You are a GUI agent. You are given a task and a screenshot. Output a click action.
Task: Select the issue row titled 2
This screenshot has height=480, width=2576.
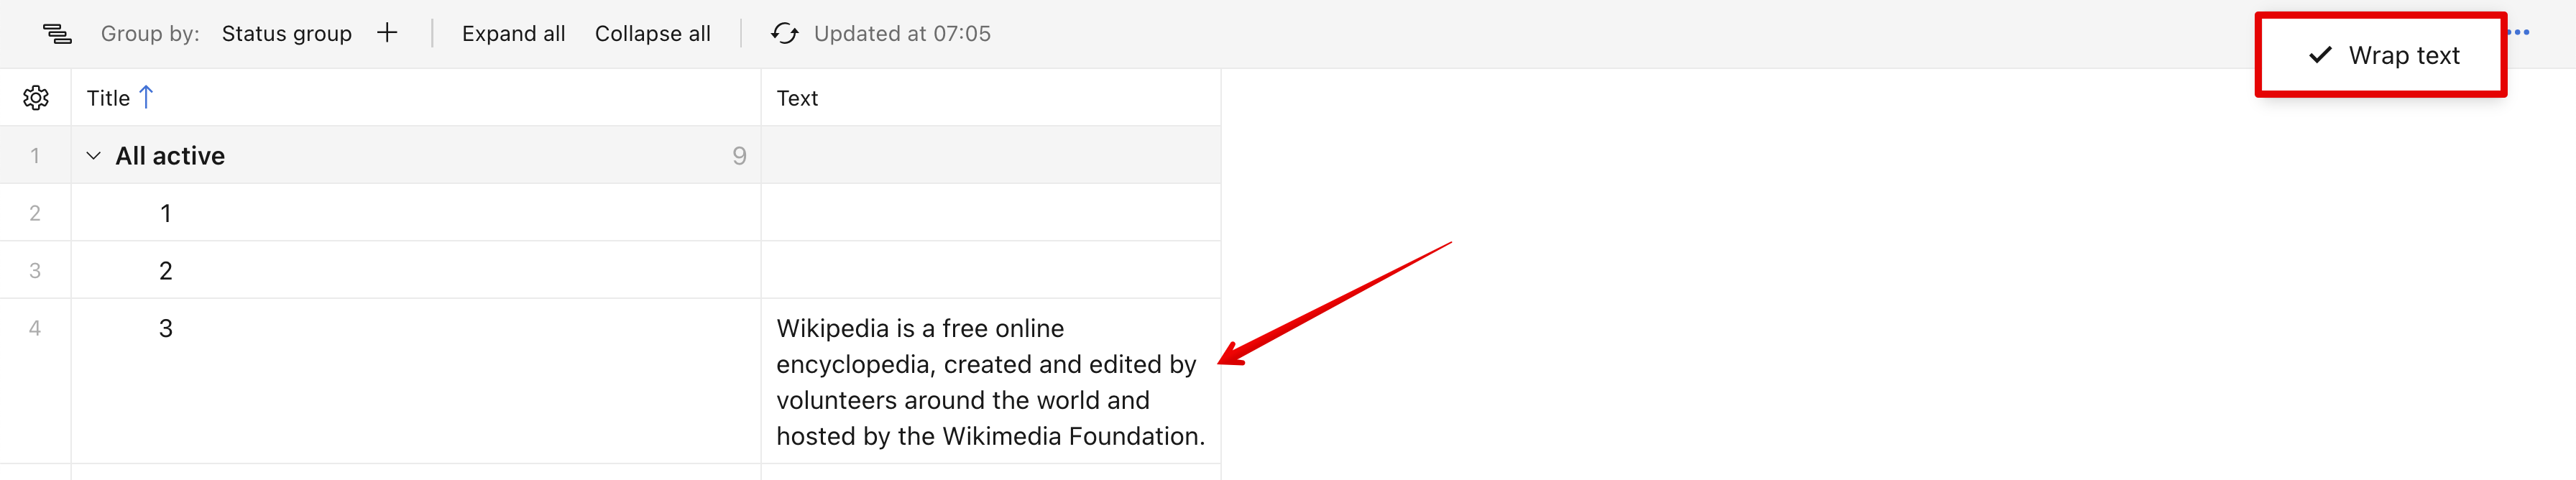click(x=166, y=271)
